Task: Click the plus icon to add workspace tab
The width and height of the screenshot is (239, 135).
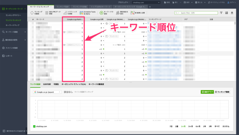Action: (150, 7)
